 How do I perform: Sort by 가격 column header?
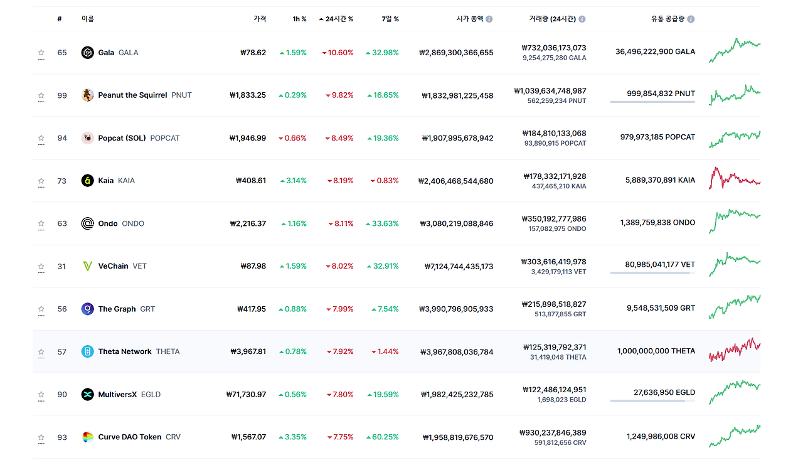260,19
